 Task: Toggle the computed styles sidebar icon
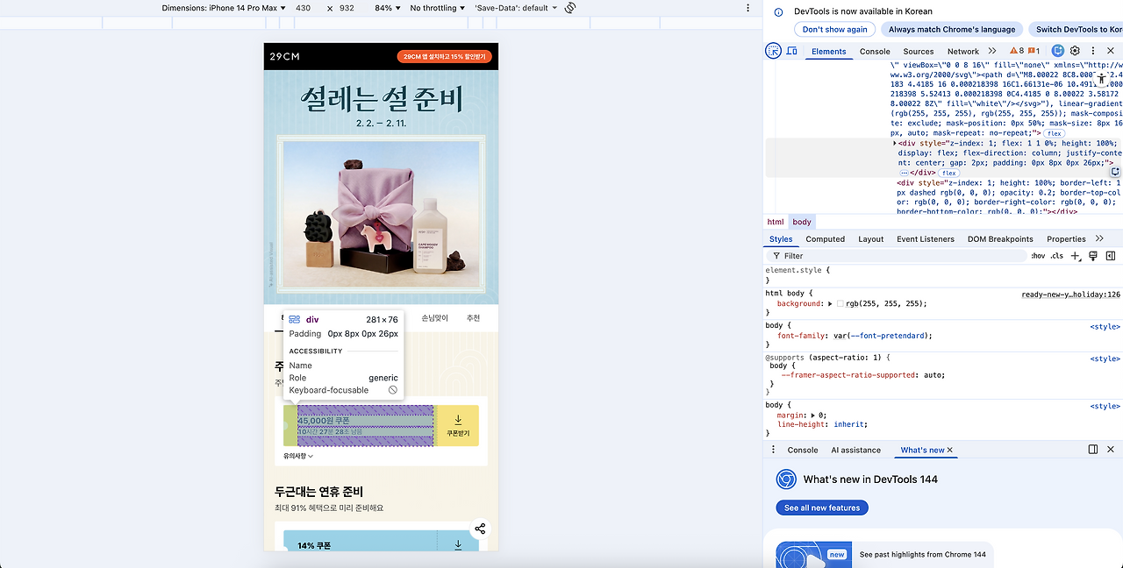click(x=1111, y=256)
